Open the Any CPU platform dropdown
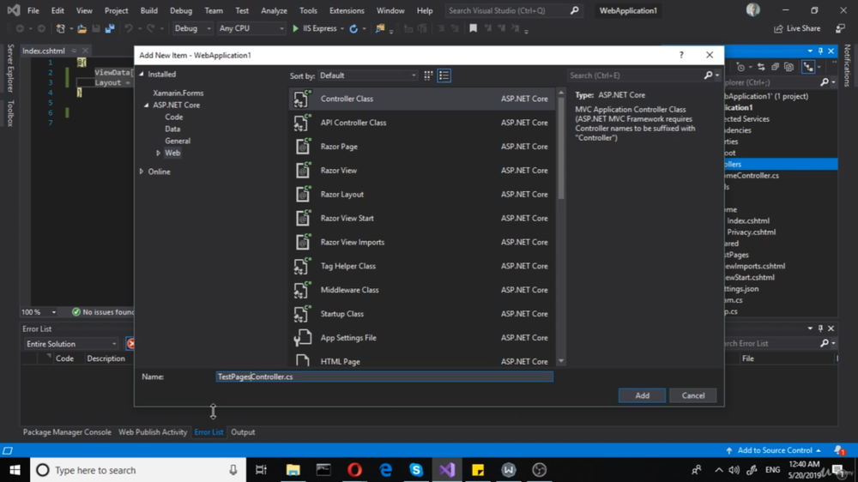The image size is (858, 482). pos(251,28)
